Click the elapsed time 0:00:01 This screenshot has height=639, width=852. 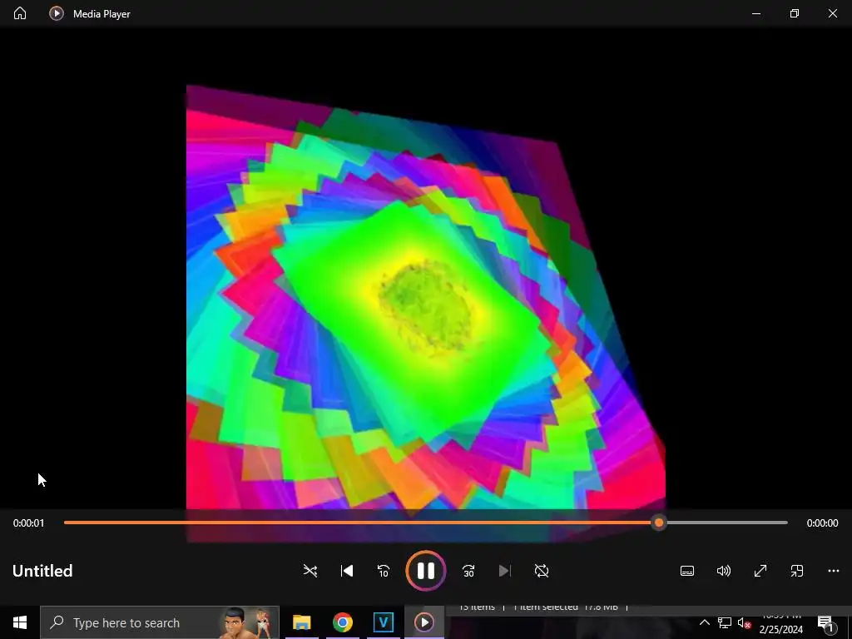click(29, 523)
